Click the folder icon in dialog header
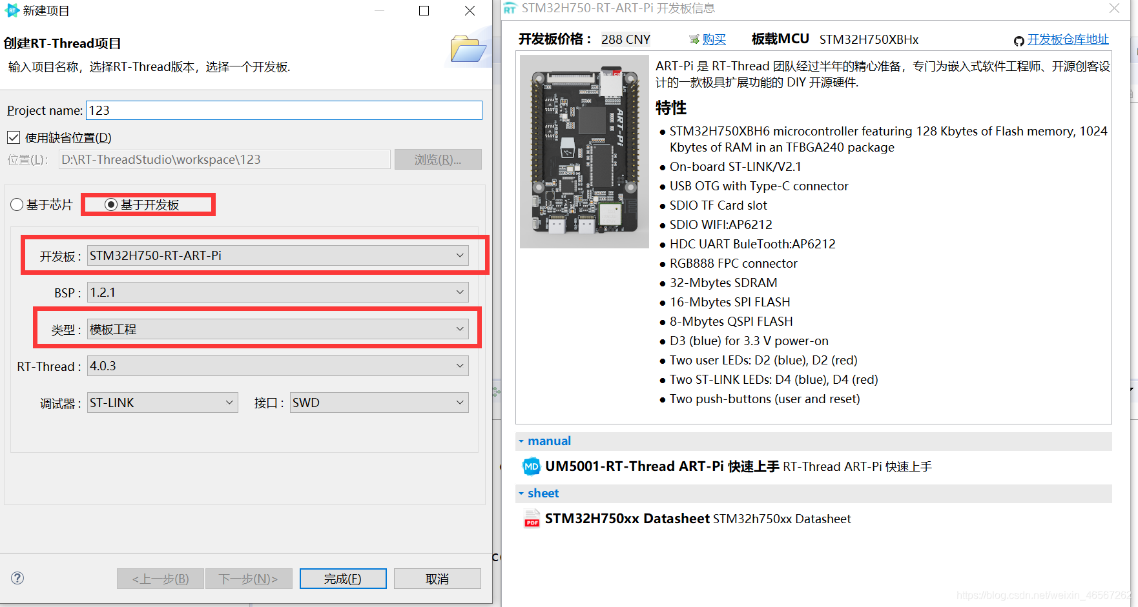The image size is (1138, 607). 468,50
